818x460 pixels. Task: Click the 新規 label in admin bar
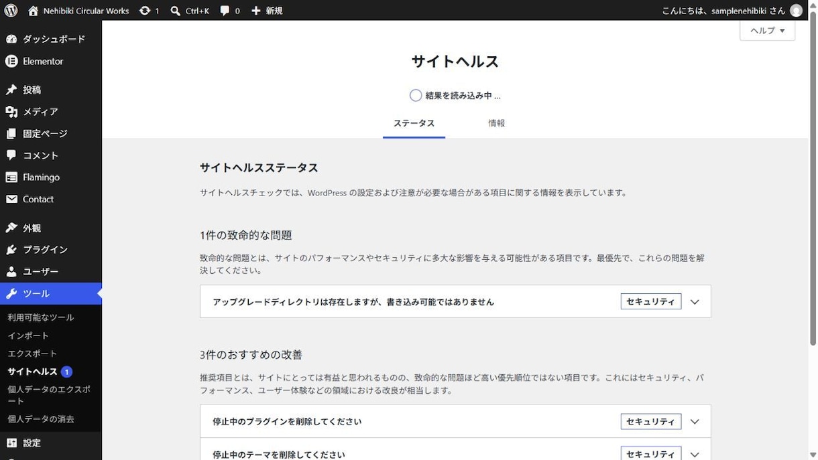point(274,11)
